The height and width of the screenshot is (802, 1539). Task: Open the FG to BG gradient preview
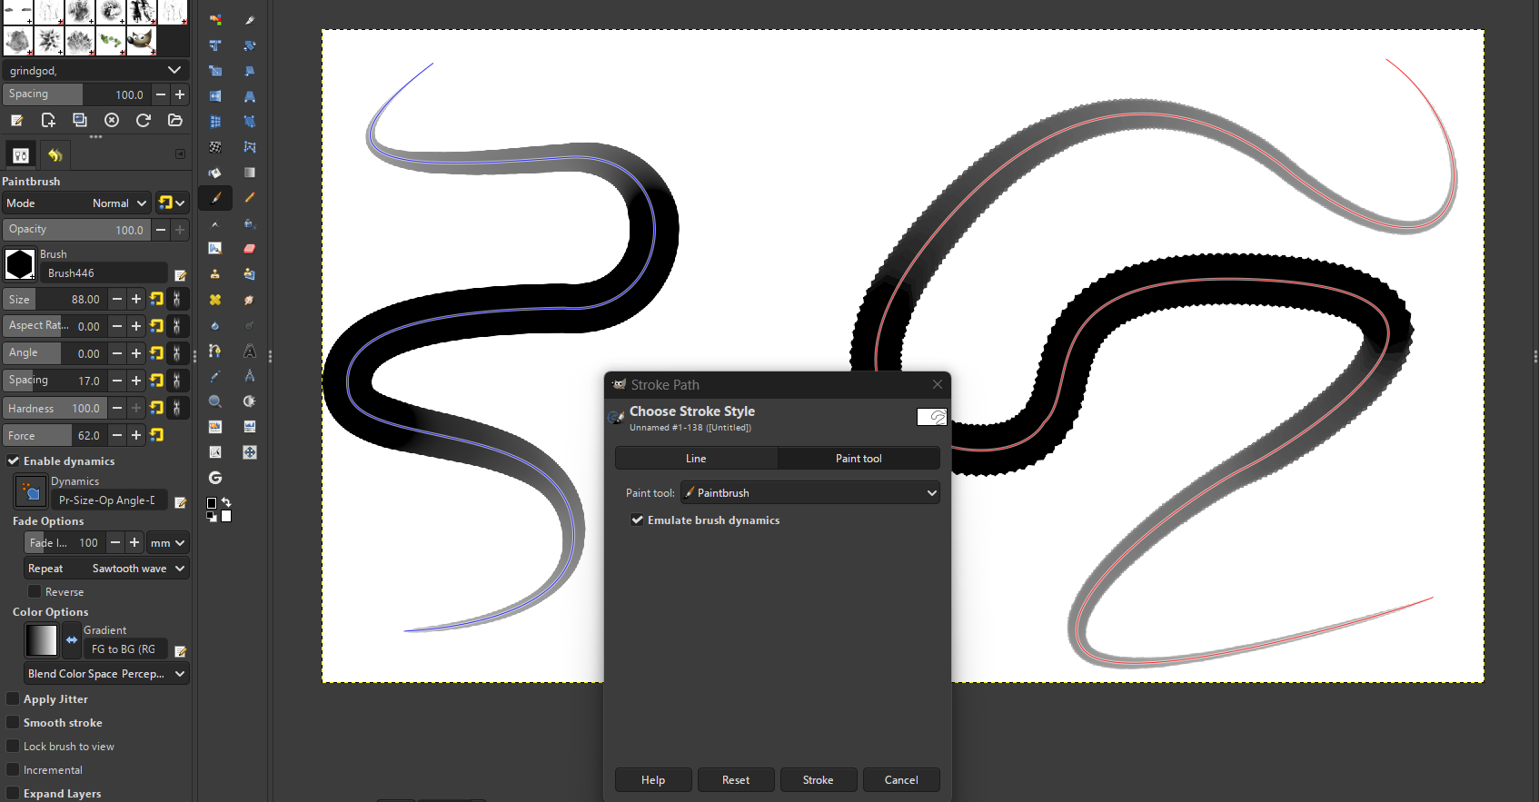tap(41, 640)
